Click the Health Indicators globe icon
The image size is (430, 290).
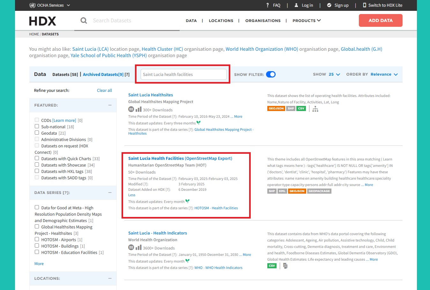(131, 248)
